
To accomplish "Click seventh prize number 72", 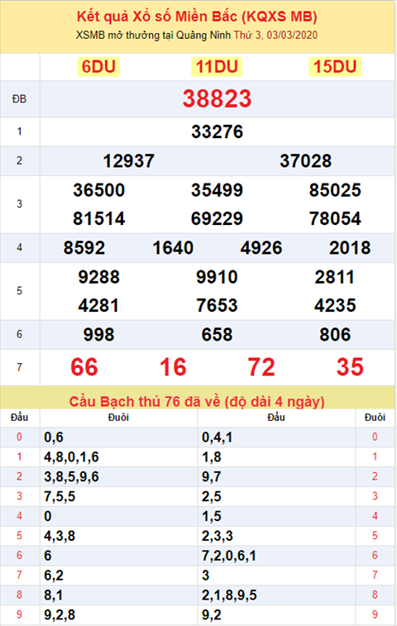I will (x=261, y=367).
